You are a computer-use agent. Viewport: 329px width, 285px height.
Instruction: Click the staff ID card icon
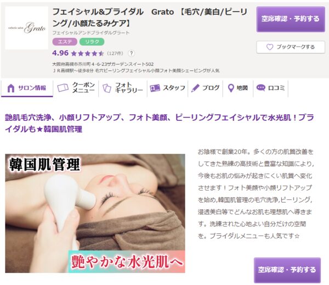coord(155,88)
